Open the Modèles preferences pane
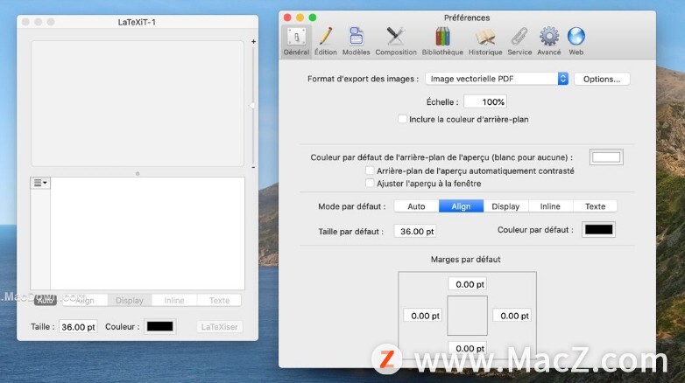 click(x=356, y=41)
